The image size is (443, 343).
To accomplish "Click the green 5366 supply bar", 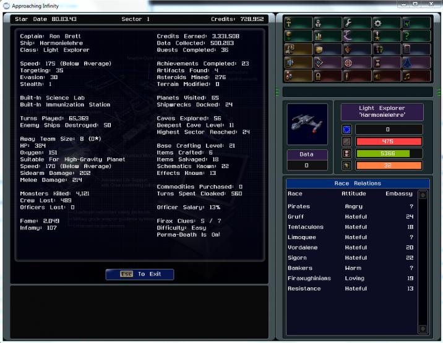I will click(x=389, y=153).
